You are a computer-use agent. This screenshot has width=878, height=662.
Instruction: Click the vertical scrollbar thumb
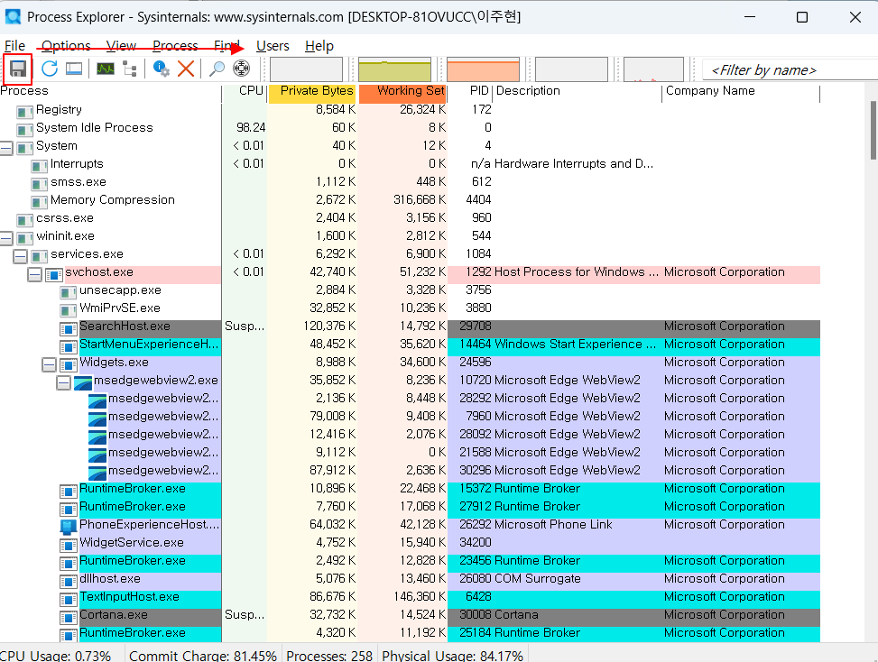point(873,131)
